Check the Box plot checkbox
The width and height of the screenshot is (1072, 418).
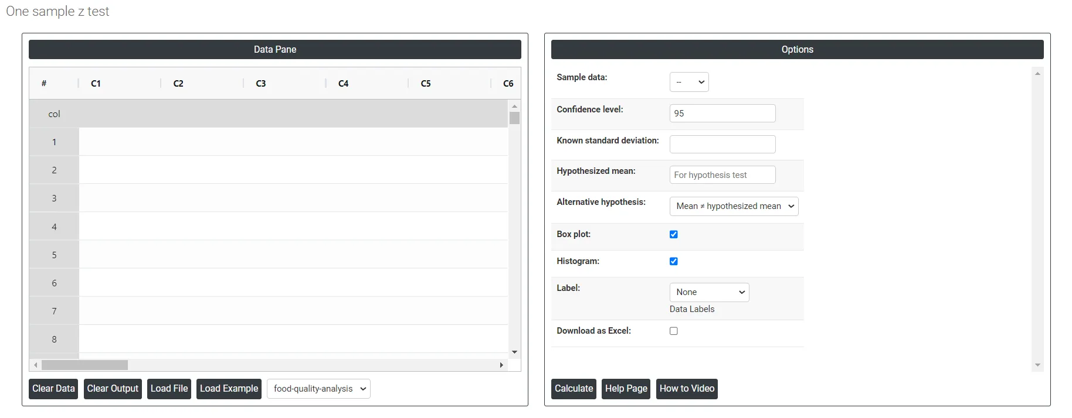[674, 234]
